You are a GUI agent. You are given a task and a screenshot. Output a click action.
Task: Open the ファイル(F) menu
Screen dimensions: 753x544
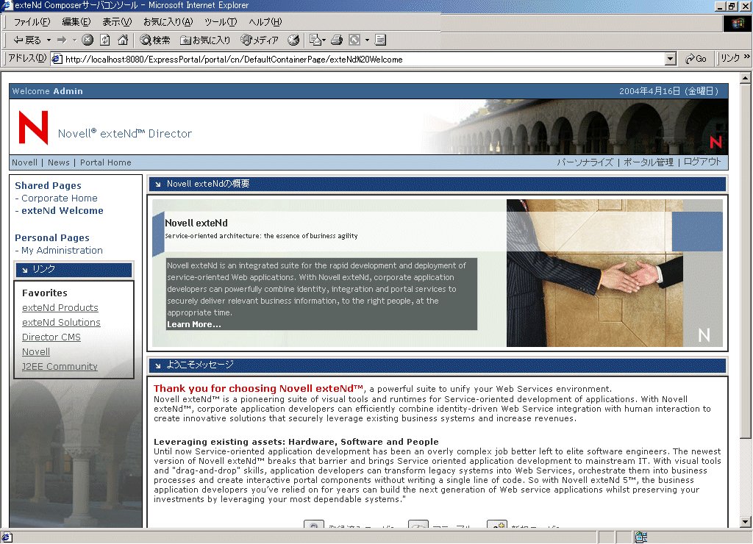pyautogui.click(x=32, y=22)
